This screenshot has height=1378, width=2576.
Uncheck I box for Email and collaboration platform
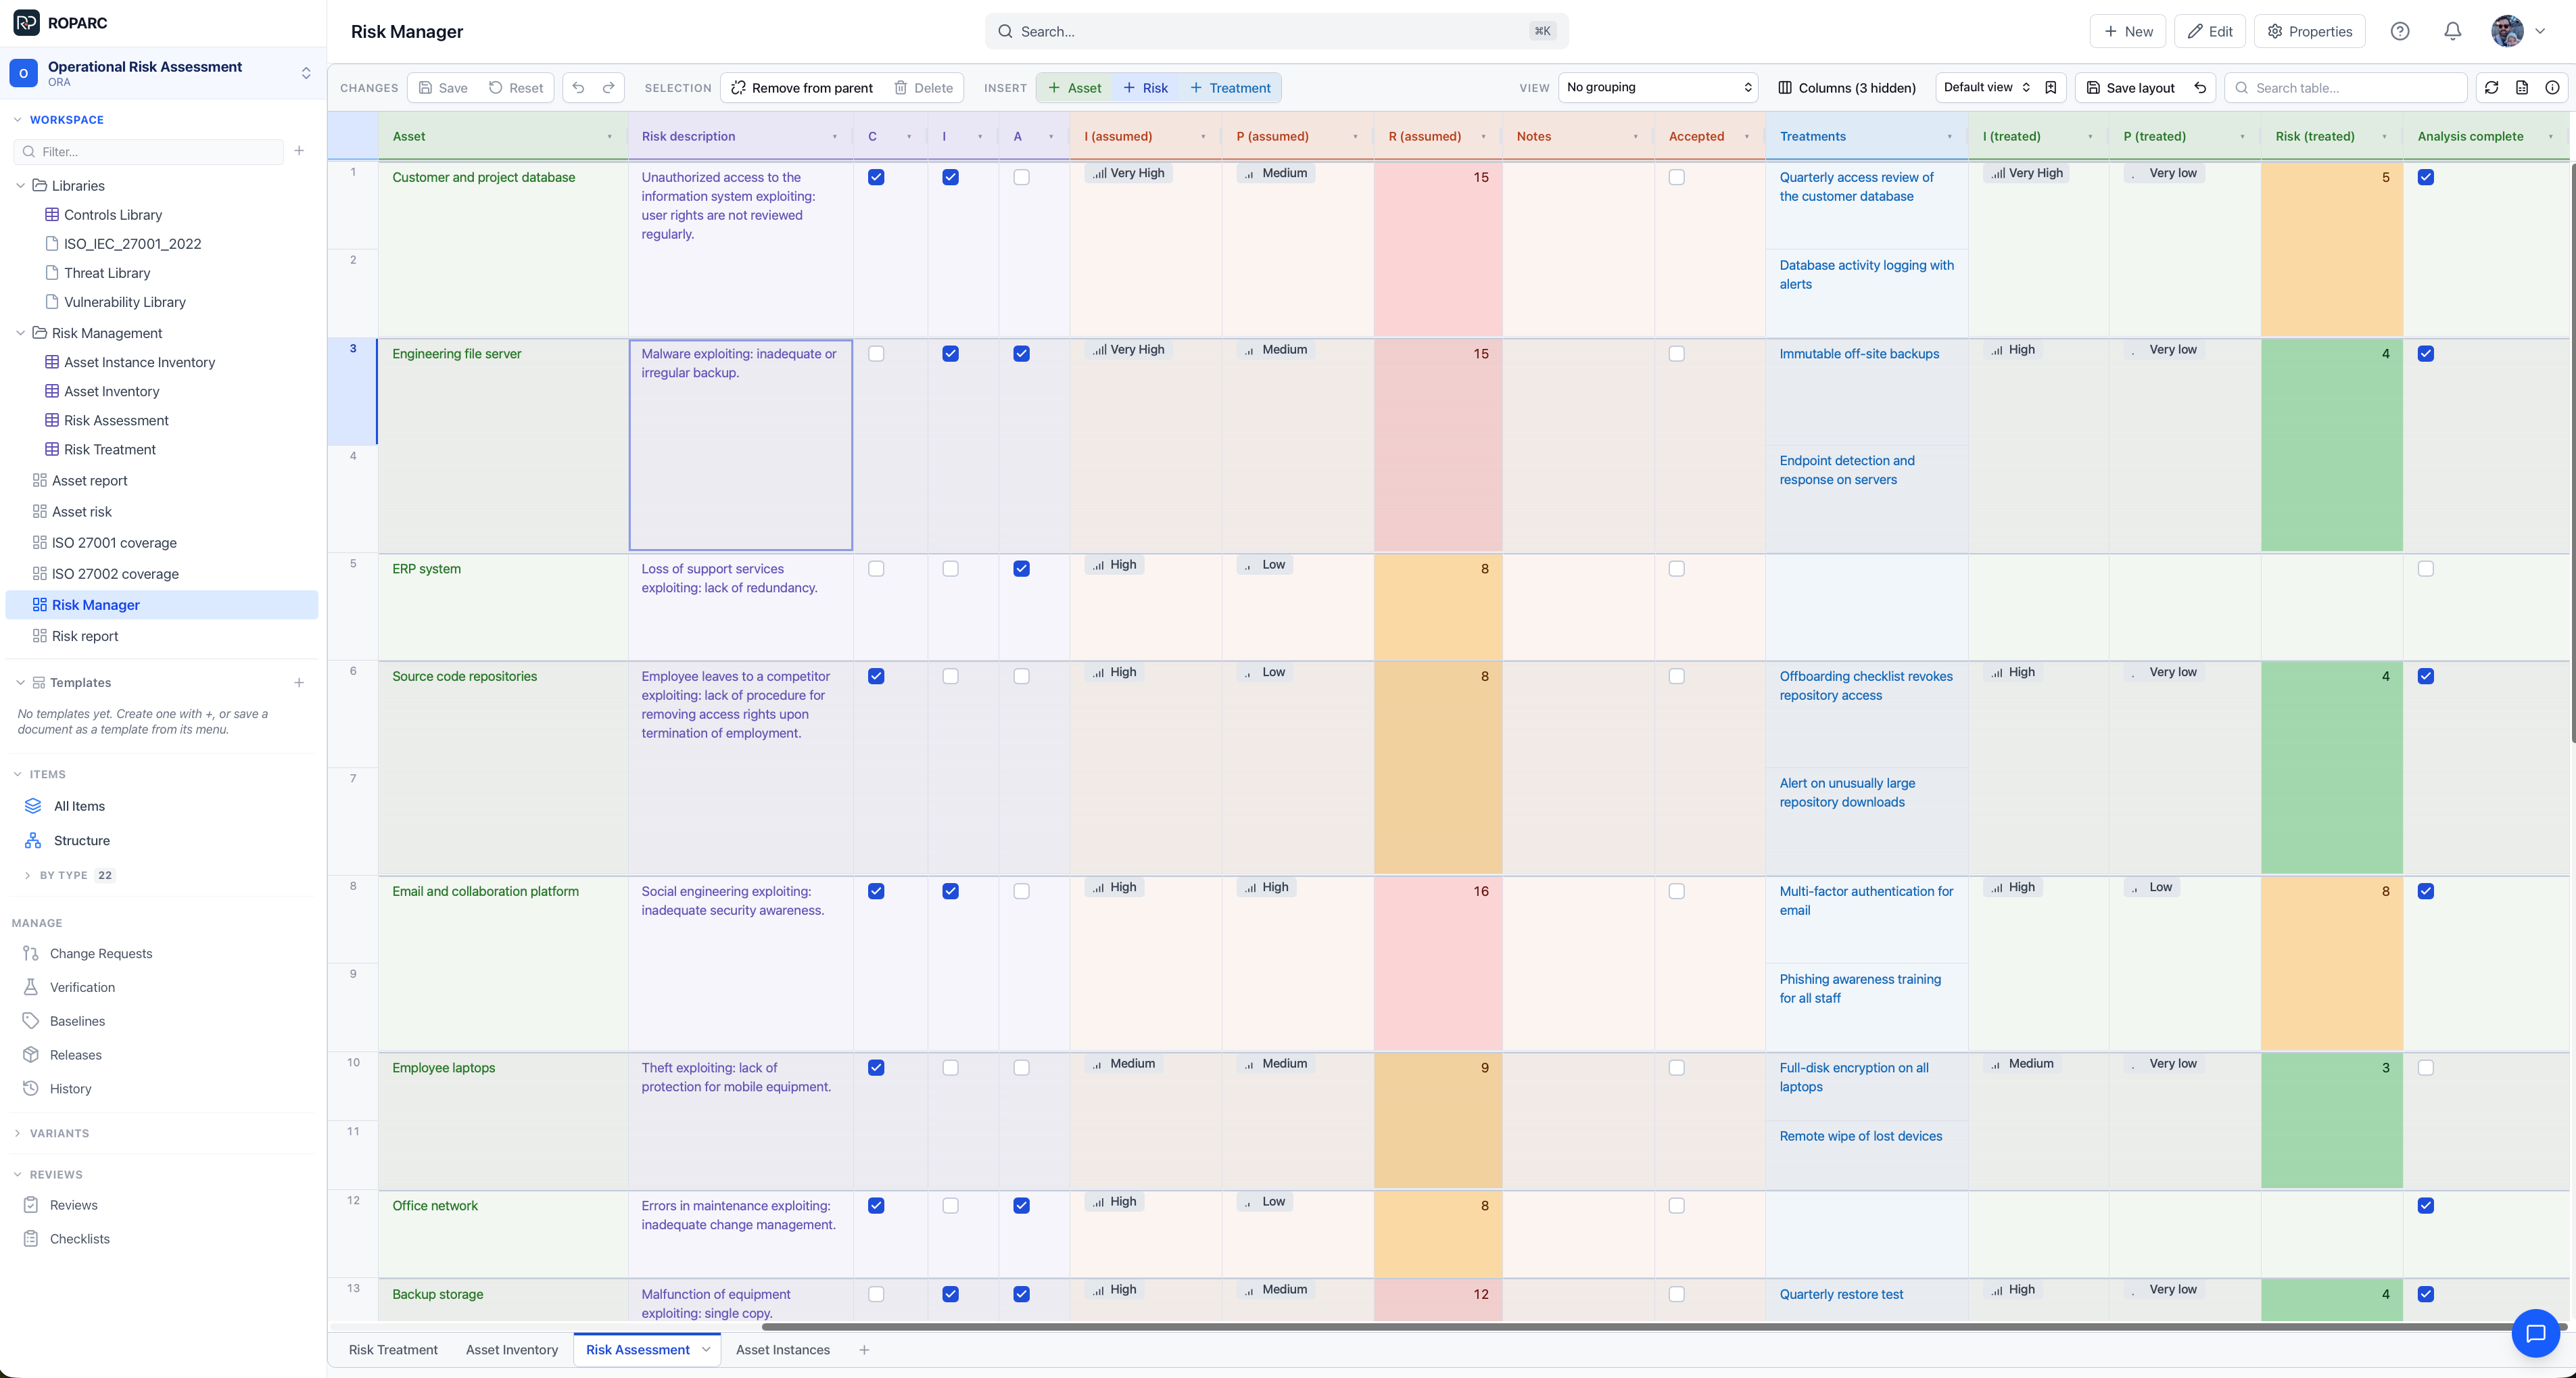pos(950,891)
